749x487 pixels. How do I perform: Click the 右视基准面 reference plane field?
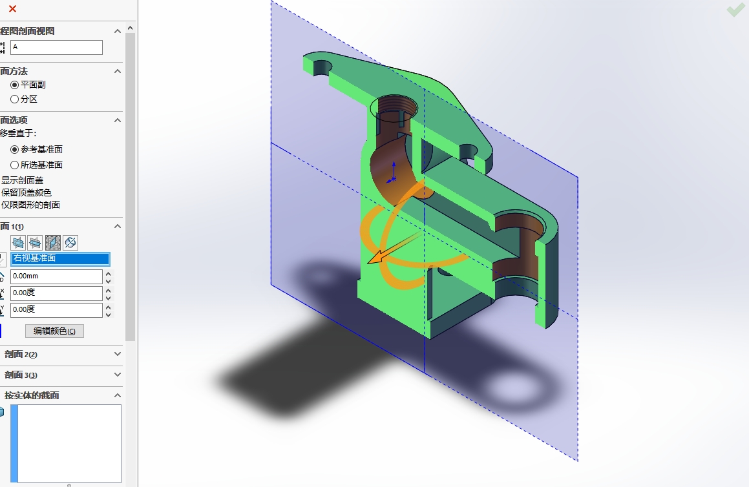60,259
